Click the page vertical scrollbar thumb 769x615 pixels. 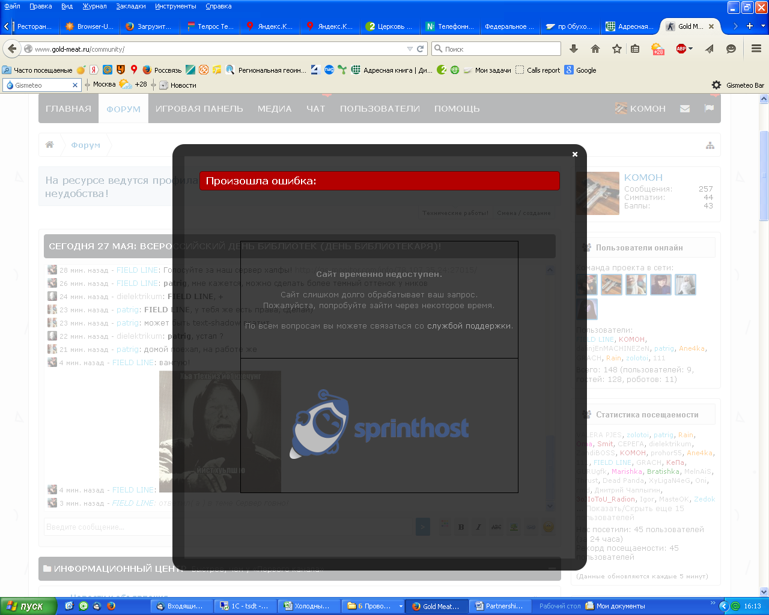764,175
